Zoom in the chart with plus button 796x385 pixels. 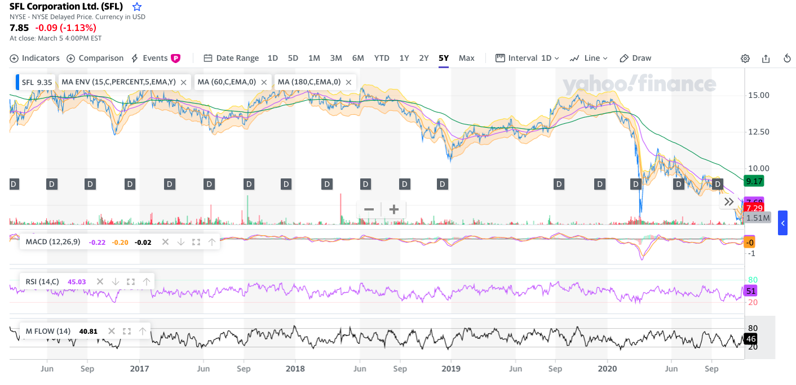point(394,209)
